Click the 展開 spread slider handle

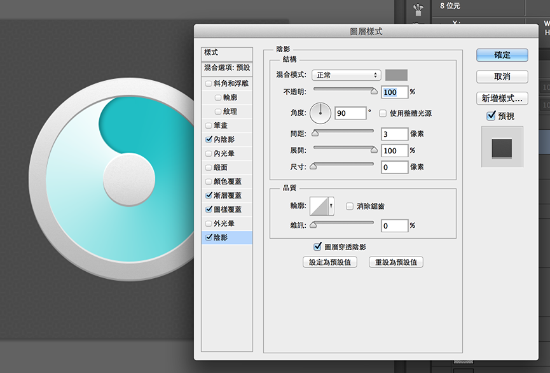(x=374, y=150)
